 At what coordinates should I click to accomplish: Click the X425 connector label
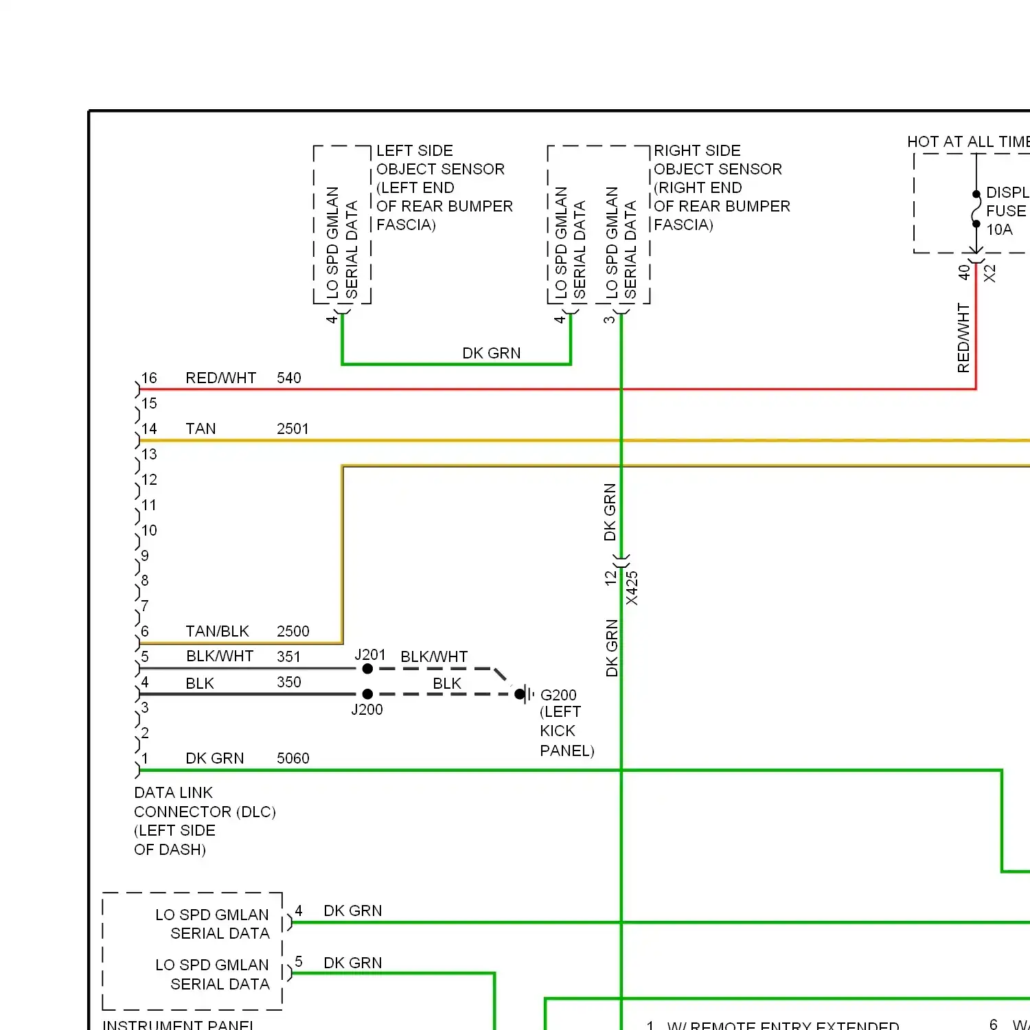coord(632,588)
